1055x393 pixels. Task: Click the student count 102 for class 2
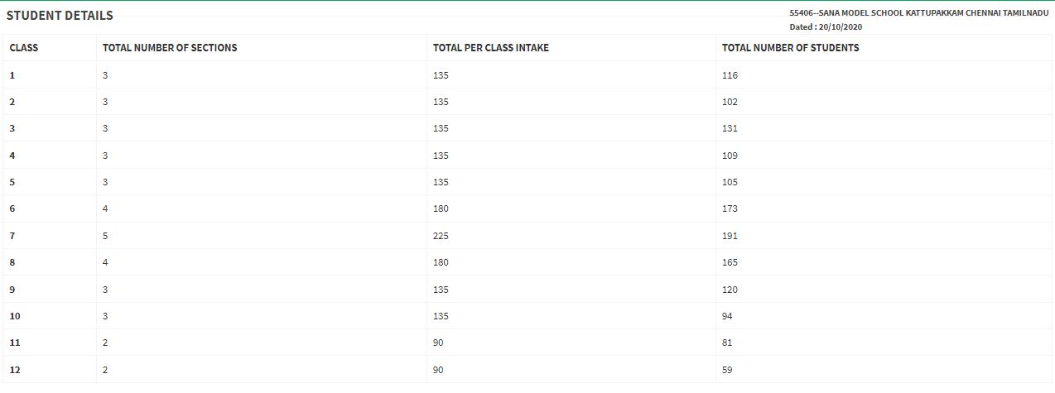pyautogui.click(x=730, y=102)
